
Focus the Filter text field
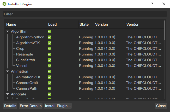[x=85, y=14]
